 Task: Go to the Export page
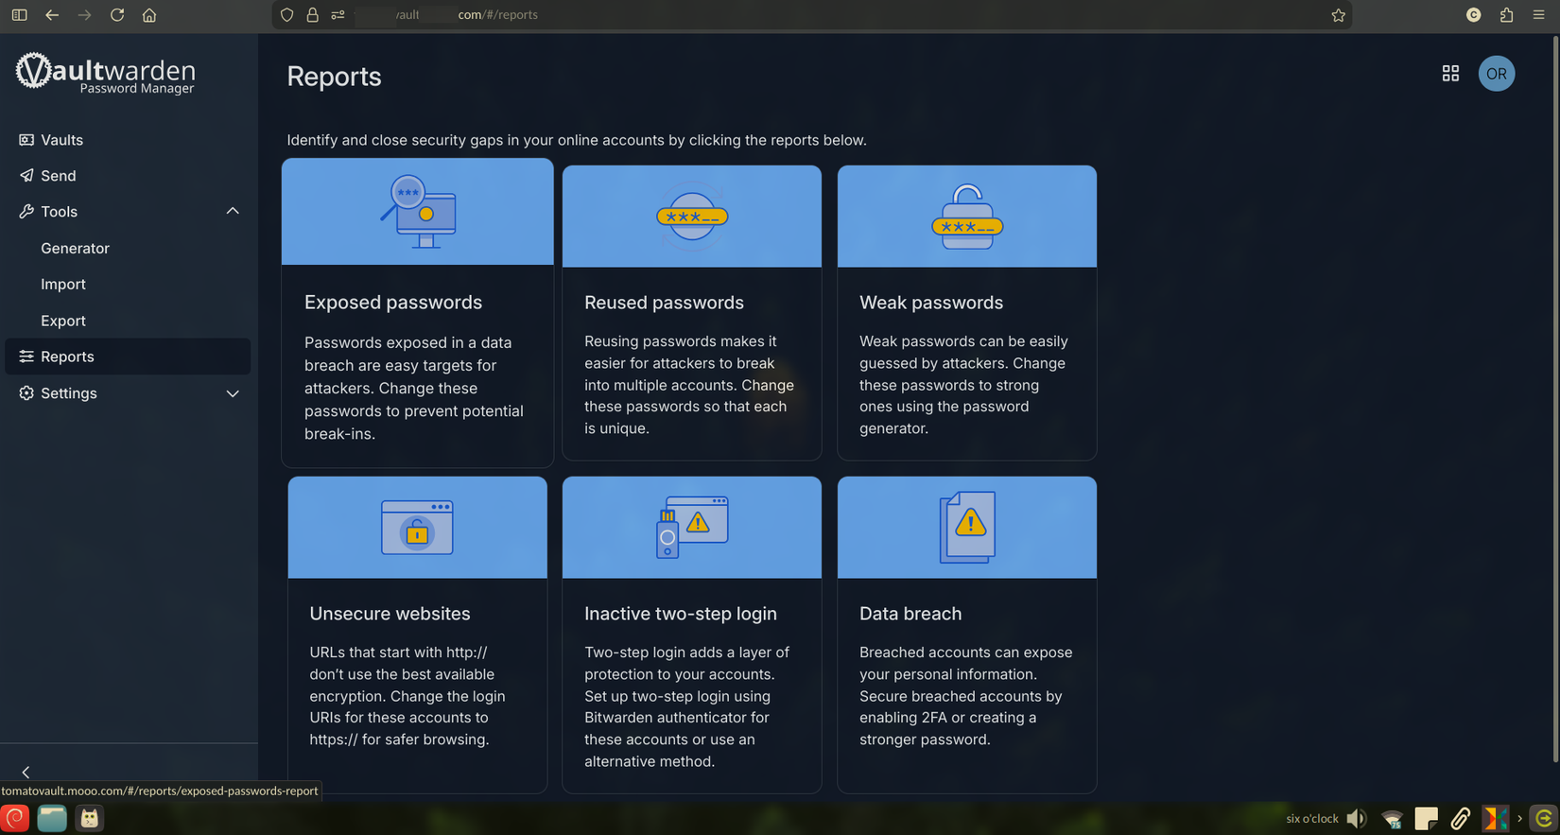(x=62, y=321)
